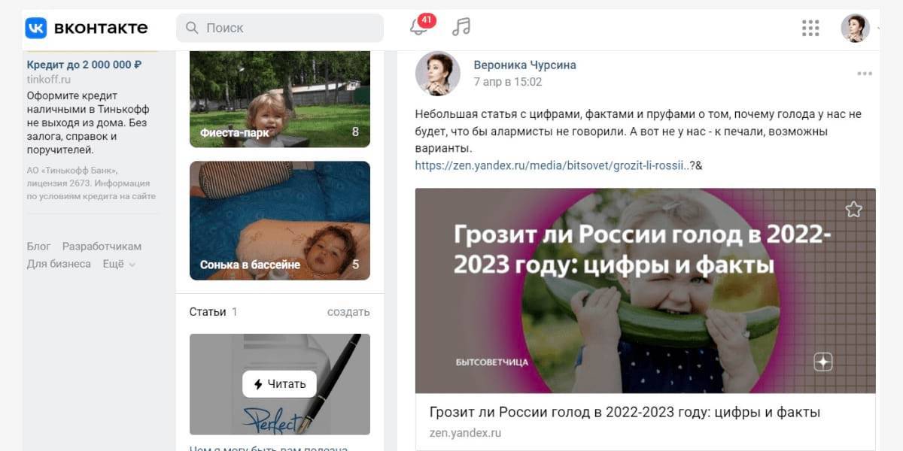Open the 'Сонька в бассейне' album

280,220
